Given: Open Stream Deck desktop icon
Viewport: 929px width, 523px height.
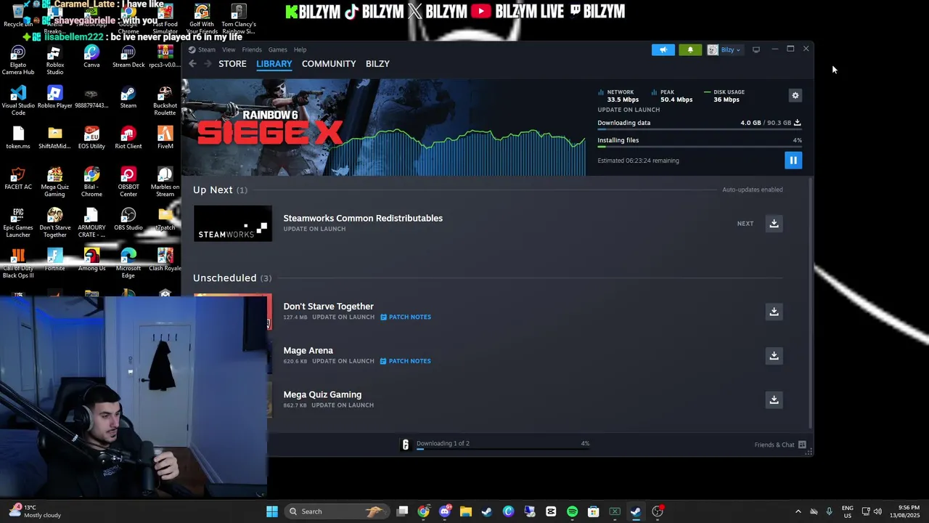Looking at the screenshot, I should click(x=128, y=57).
